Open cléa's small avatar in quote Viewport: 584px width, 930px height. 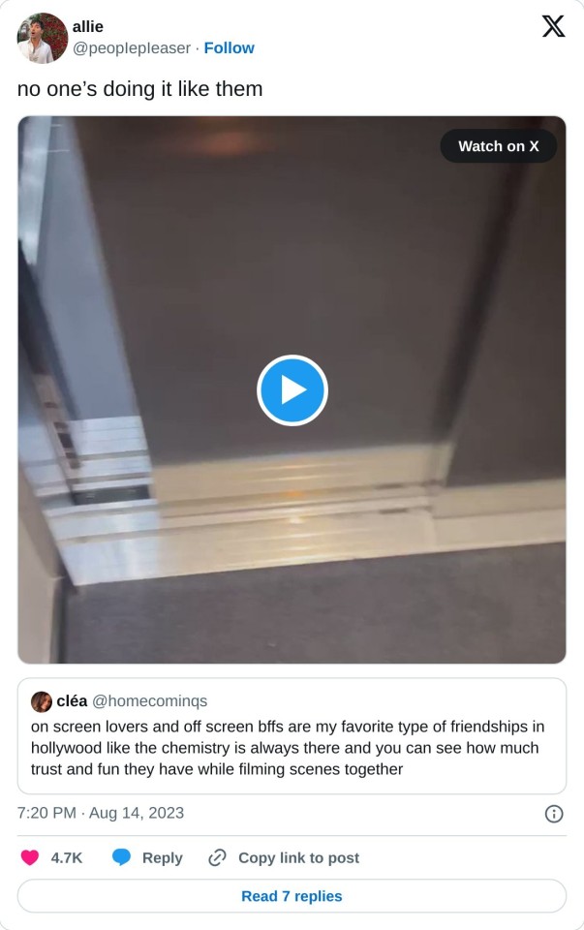click(42, 701)
